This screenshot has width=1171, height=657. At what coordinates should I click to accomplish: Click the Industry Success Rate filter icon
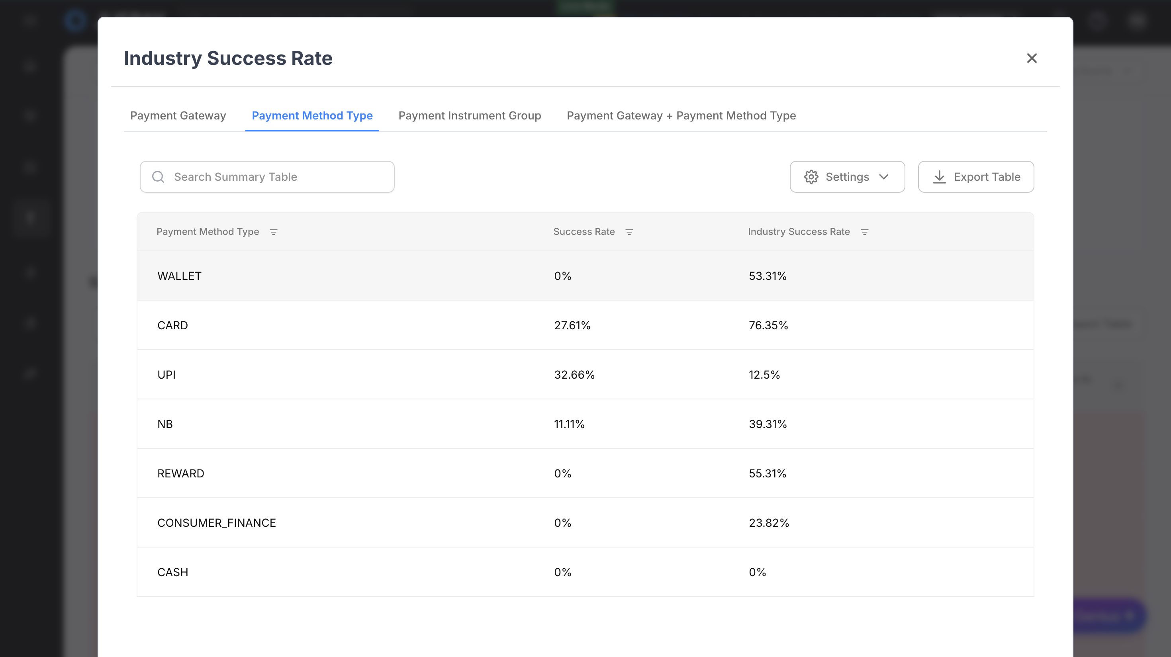point(865,232)
